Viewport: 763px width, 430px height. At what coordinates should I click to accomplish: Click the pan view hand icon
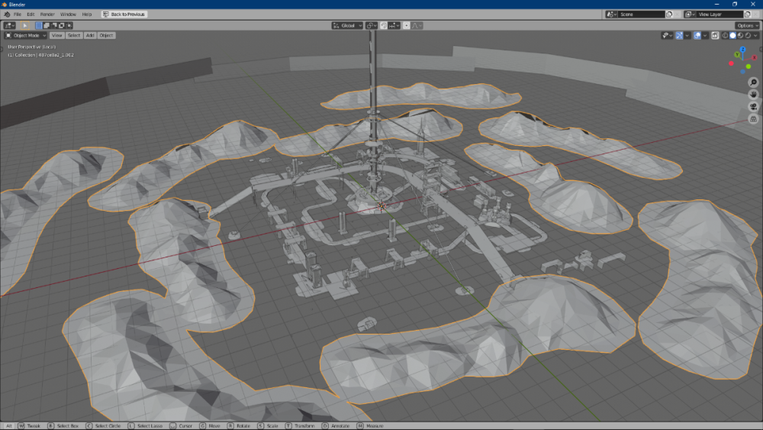pos(754,95)
